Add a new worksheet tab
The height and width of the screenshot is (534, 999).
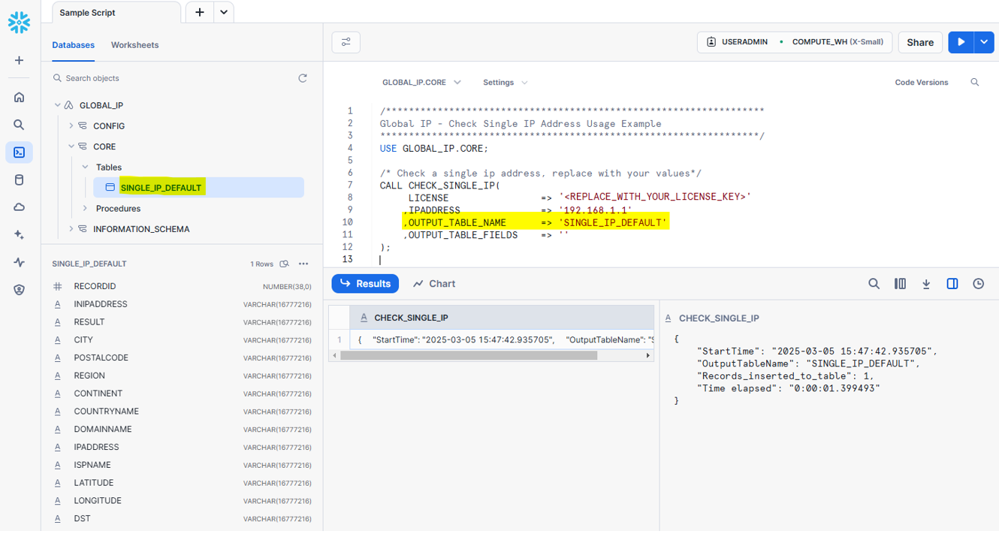(200, 12)
